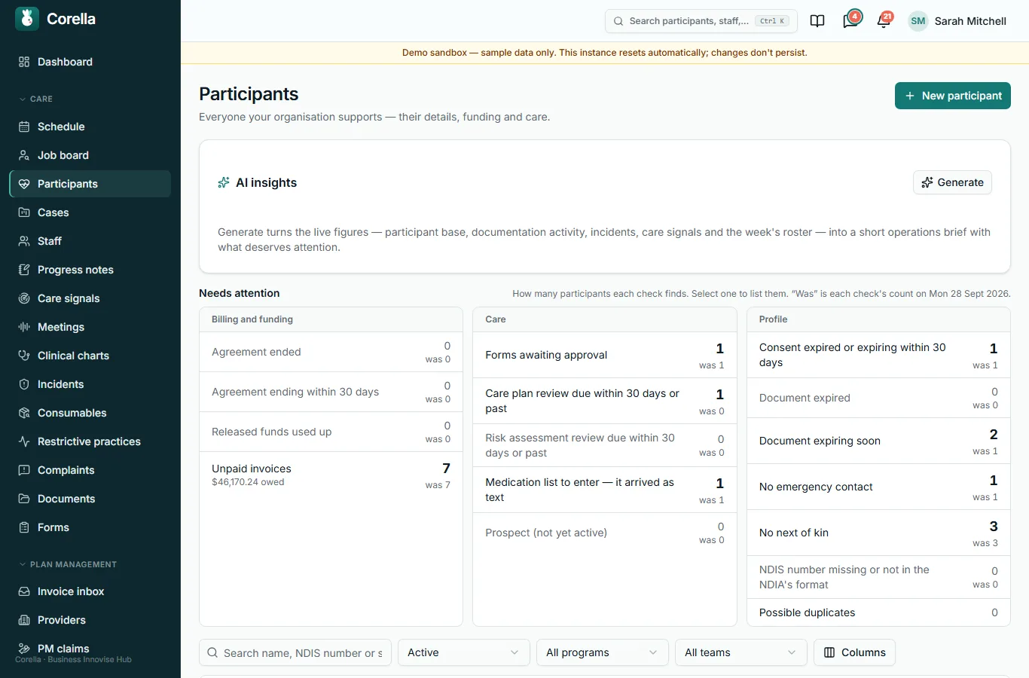Select Agreement ending within 30 days
Viewport: 1029px width, 678px height.
(x=331, y=392)
